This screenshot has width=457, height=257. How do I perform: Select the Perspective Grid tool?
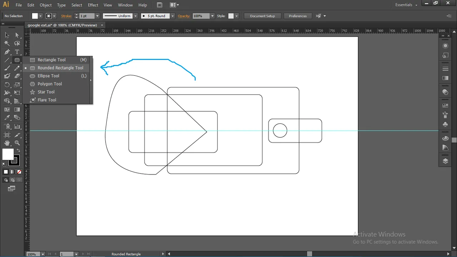click(x=17, y=101)
